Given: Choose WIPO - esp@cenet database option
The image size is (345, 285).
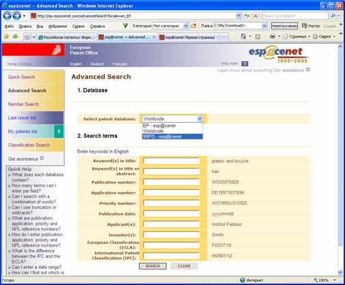Looking at the screenshot, I should point(172,137).
